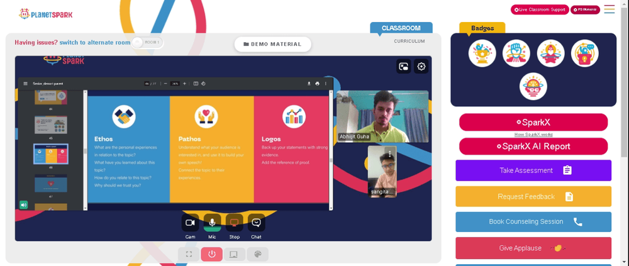Open the hamburger menu icon
629x266 pixels.
[609, 9]
